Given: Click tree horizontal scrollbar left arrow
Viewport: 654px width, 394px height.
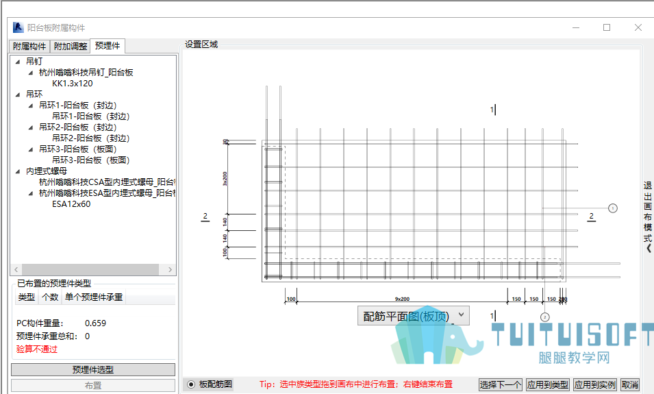Looking at the screenshot, I should (x=16, y=269).
